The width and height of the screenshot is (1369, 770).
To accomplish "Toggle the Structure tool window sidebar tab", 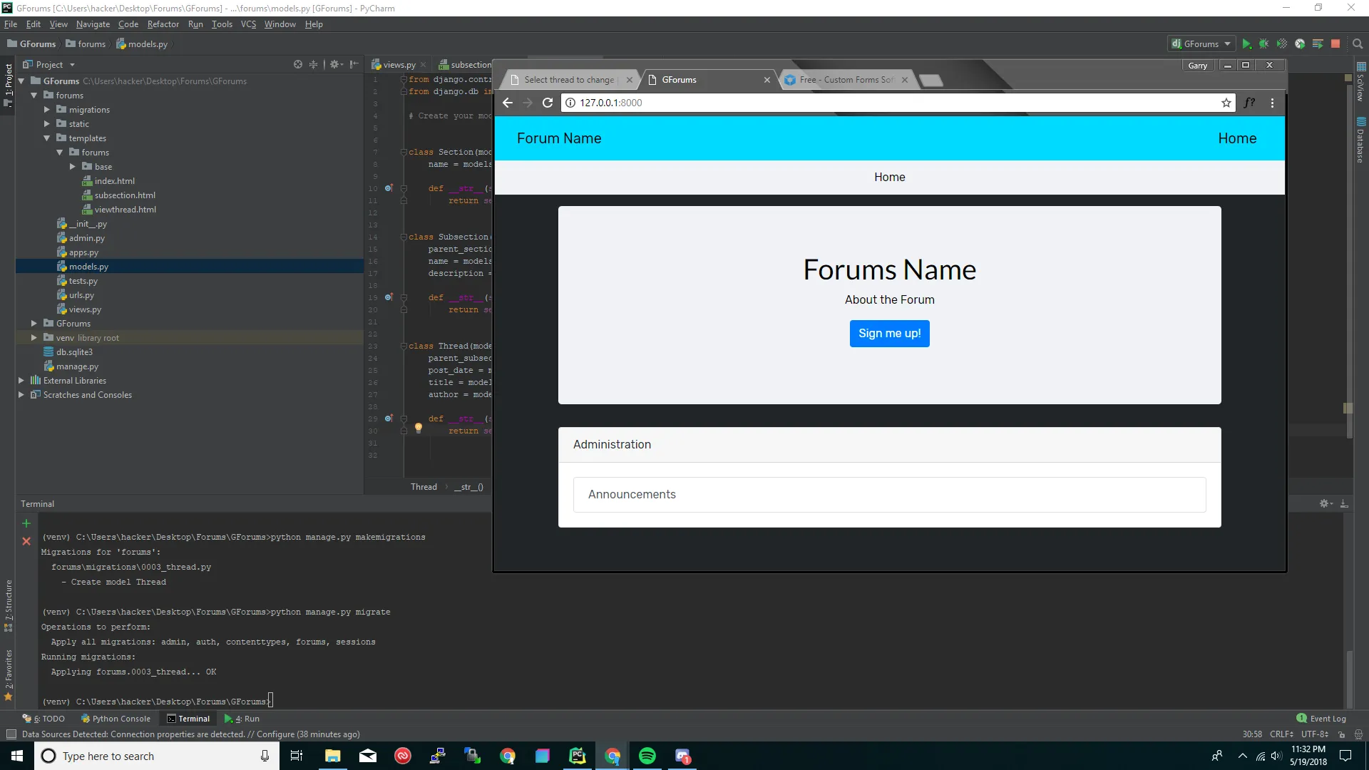I will [8, 600].
